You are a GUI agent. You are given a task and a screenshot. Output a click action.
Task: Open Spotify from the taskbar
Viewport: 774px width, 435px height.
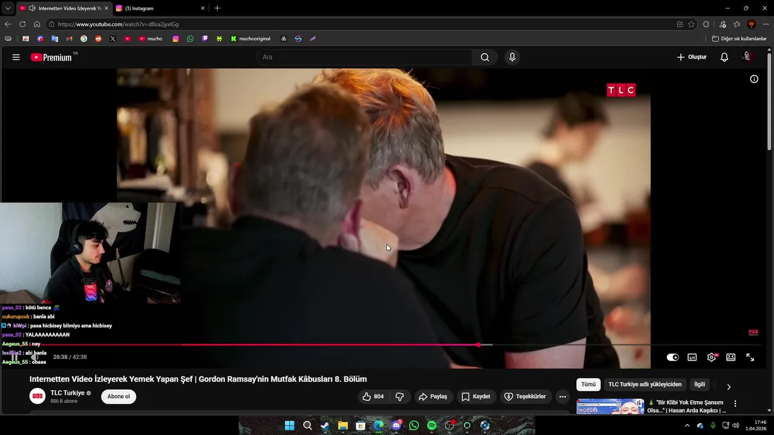[432, 425]
